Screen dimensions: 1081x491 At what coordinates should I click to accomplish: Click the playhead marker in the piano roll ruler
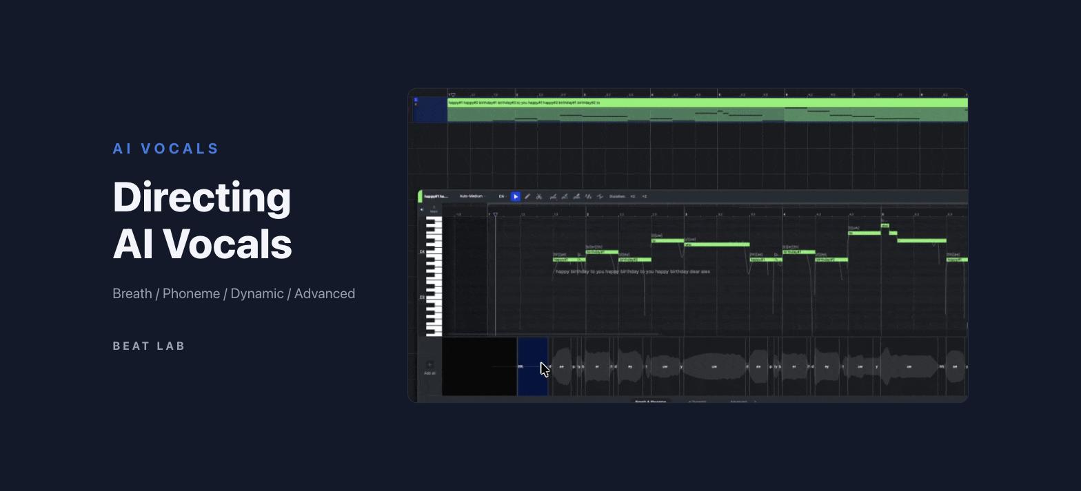(495, 215)
